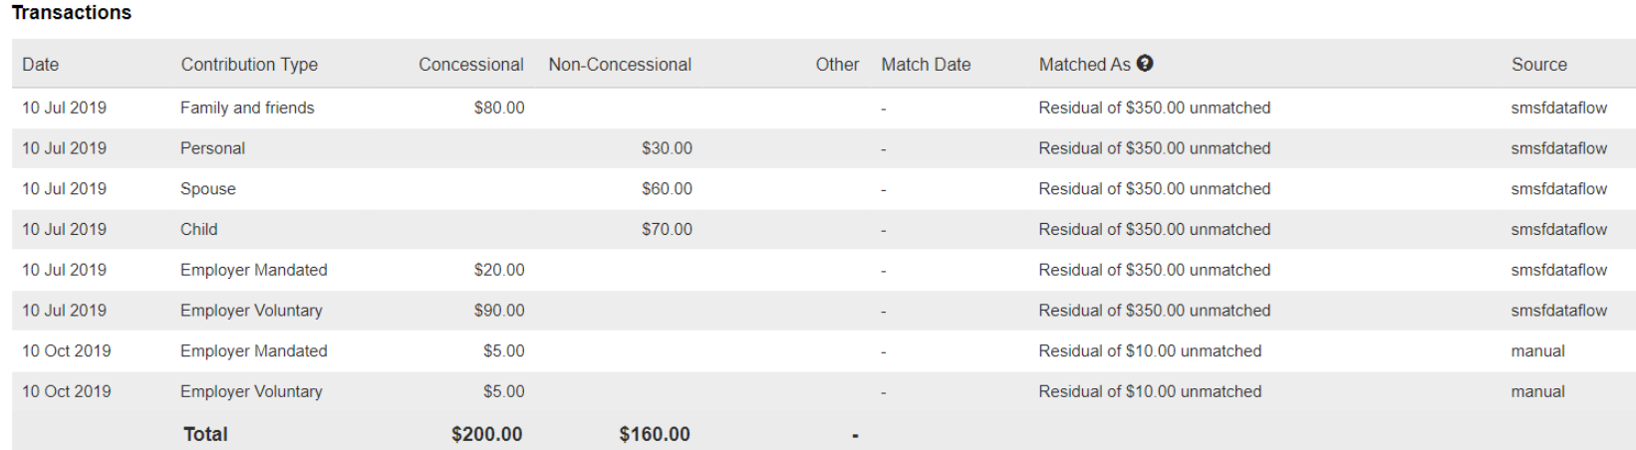Click Residual of $10.00 unmatched in last row

1150,391
